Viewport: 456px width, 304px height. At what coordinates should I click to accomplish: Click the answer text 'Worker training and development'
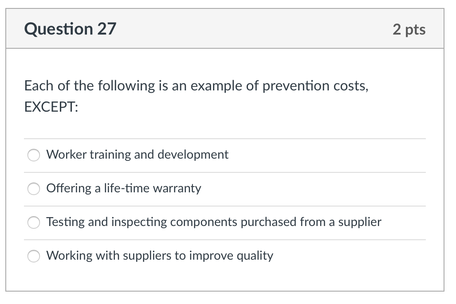pos(137,155)
